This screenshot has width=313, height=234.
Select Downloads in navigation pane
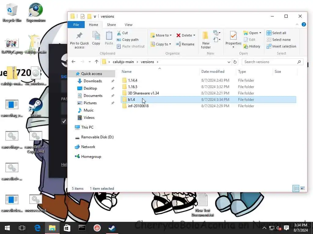(93, 81)
